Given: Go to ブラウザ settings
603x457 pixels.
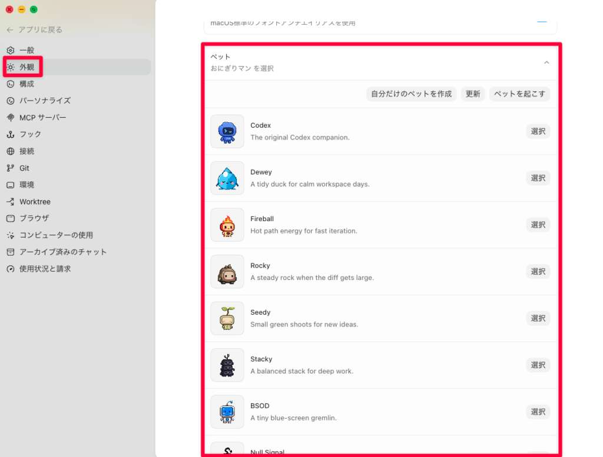Looking at the screenshot, I should coord(77,219).
